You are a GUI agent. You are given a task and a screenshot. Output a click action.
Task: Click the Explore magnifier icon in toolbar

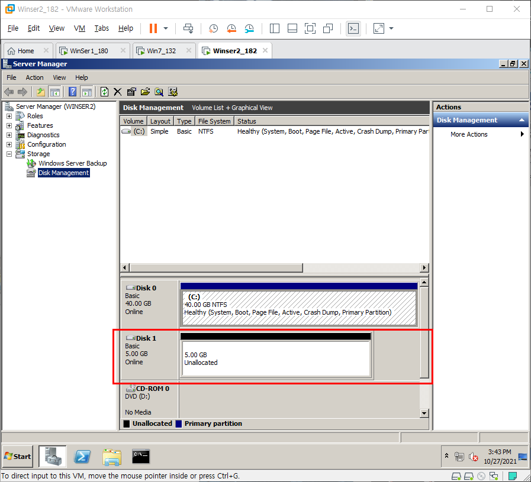click(159, 92)
